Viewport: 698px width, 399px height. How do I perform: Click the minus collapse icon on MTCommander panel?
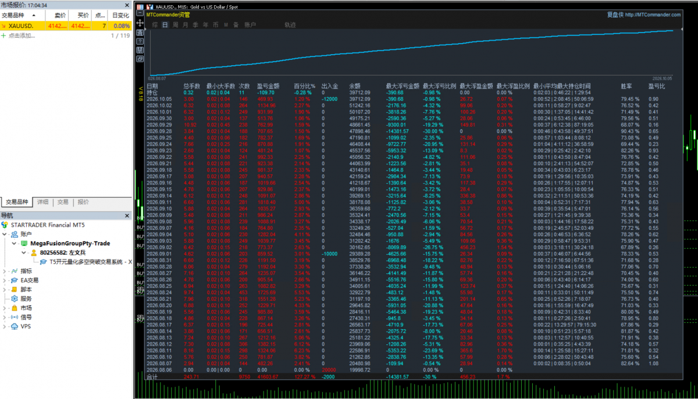140,13
